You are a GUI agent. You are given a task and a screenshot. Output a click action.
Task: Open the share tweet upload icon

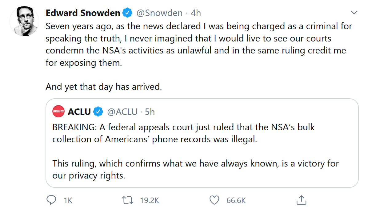[x=301, y=200]
